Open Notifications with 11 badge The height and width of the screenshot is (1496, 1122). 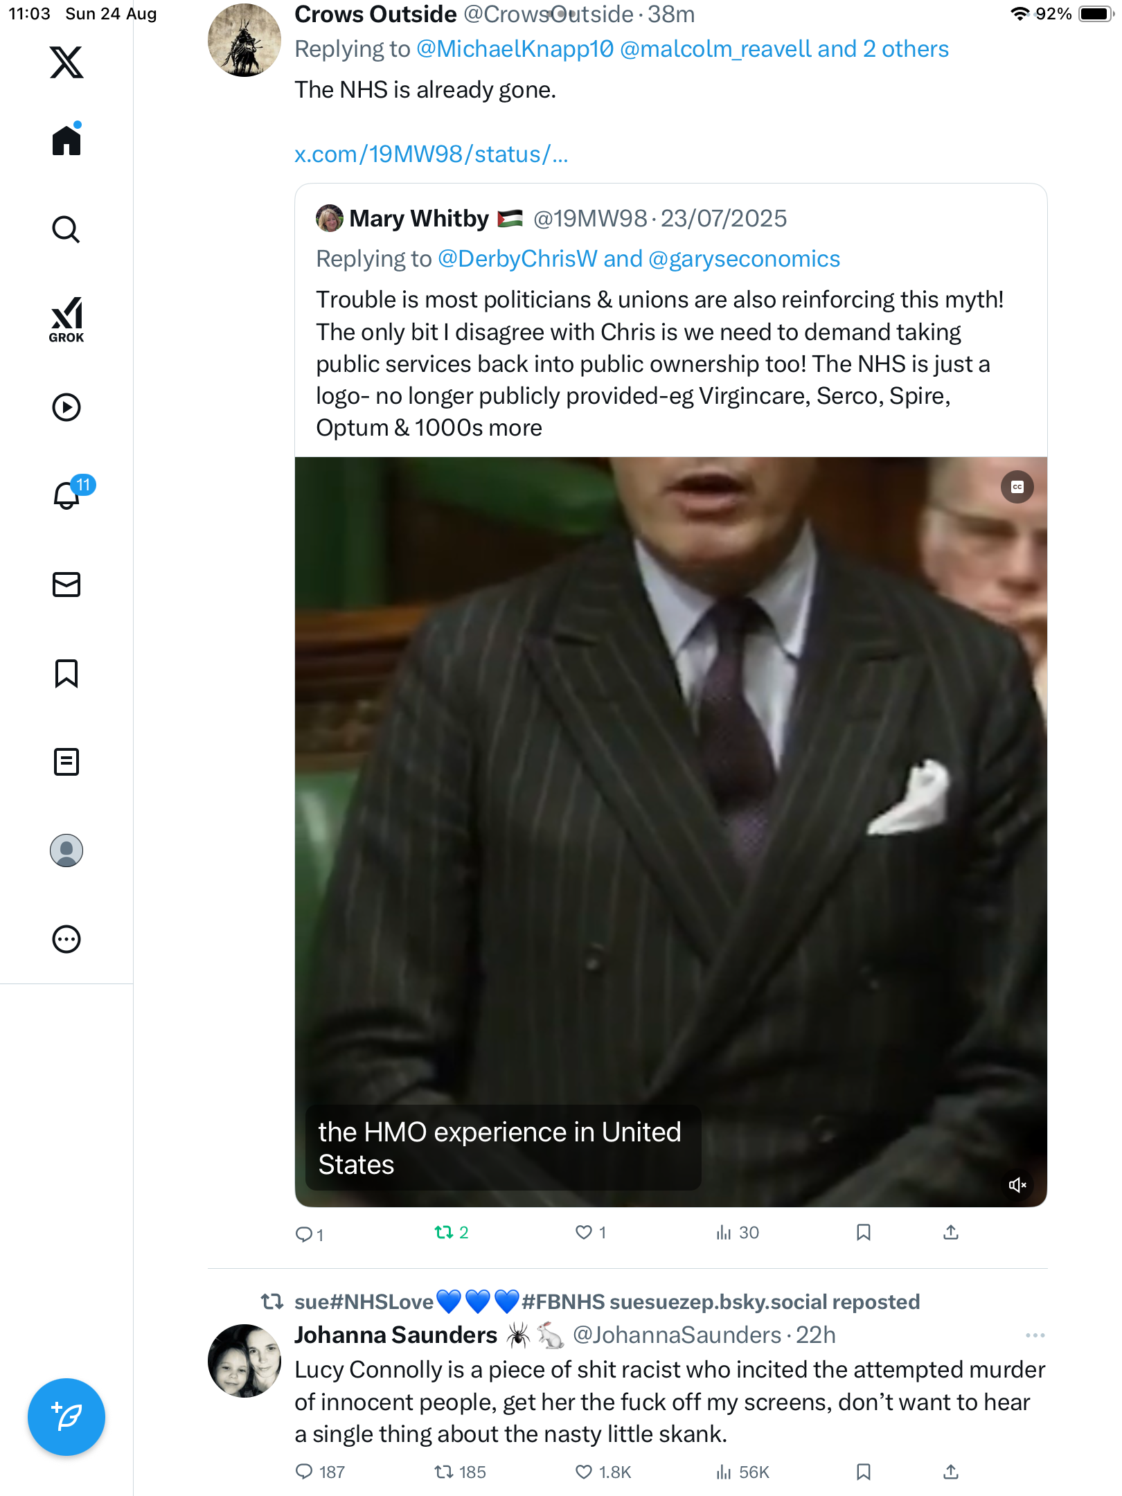pos(67,495)
